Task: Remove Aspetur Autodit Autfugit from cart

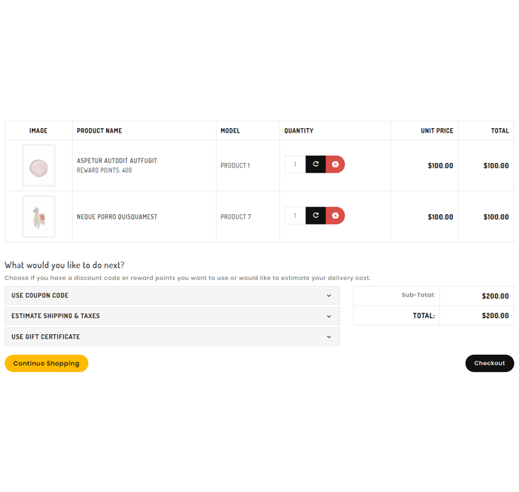Action: pos(335,164)
